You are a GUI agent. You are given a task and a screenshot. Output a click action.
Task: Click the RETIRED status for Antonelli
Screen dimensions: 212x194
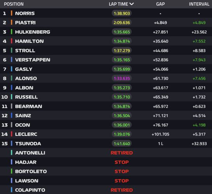click(122, 153)
